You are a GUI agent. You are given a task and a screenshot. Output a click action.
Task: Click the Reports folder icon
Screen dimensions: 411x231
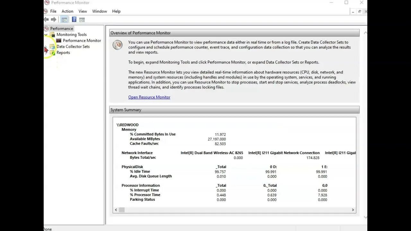pyautogui.click(x=52, y=53)
